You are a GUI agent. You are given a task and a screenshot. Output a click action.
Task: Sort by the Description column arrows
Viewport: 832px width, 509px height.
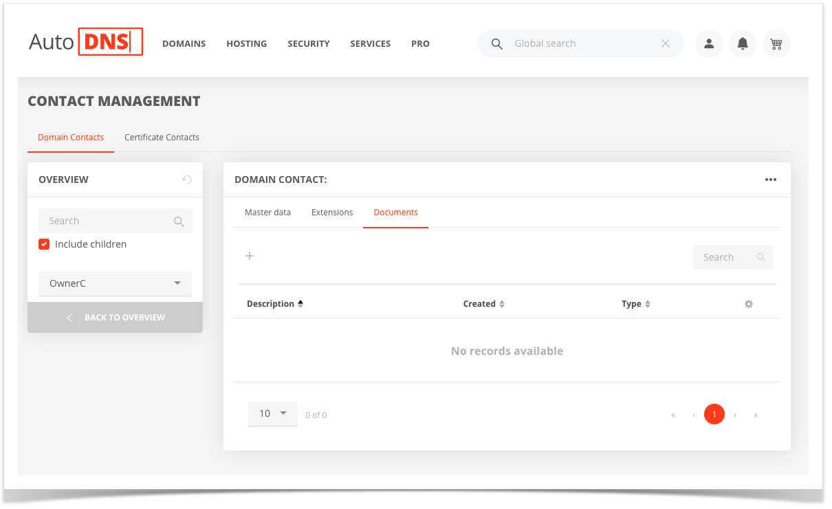(x=300, y=304)
